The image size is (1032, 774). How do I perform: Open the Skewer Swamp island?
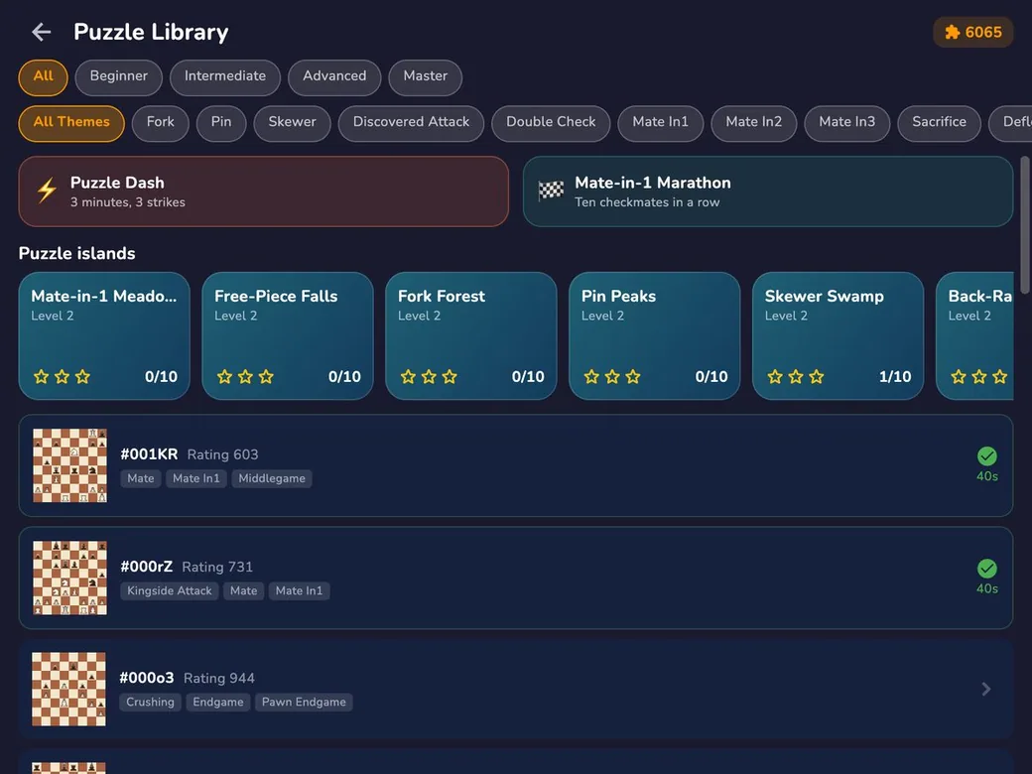[838, 335]
